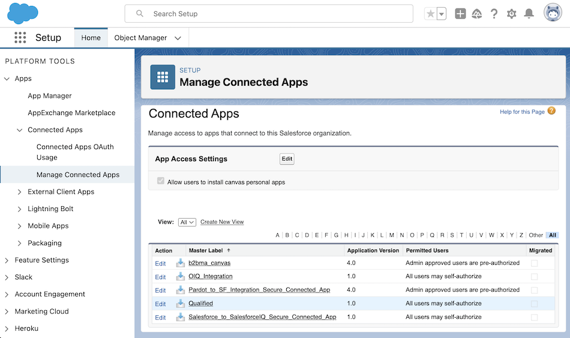Toggle Migrated checkbox for OIQ_Integration
This screenshot has height=338, width=570.
point(534,277)
